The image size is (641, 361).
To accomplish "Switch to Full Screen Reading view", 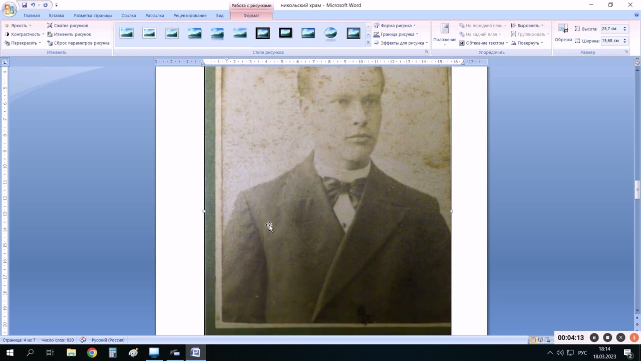I will coord(540,340).
